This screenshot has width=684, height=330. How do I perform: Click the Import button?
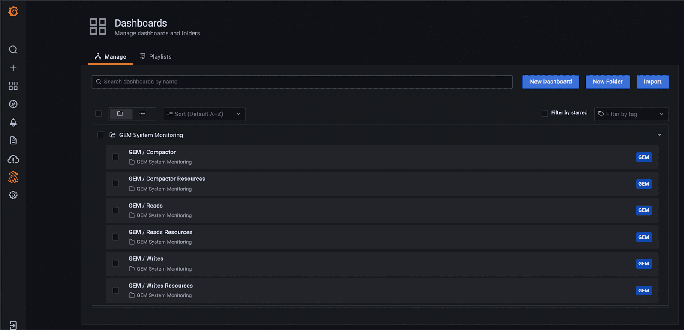coord(652,82)
